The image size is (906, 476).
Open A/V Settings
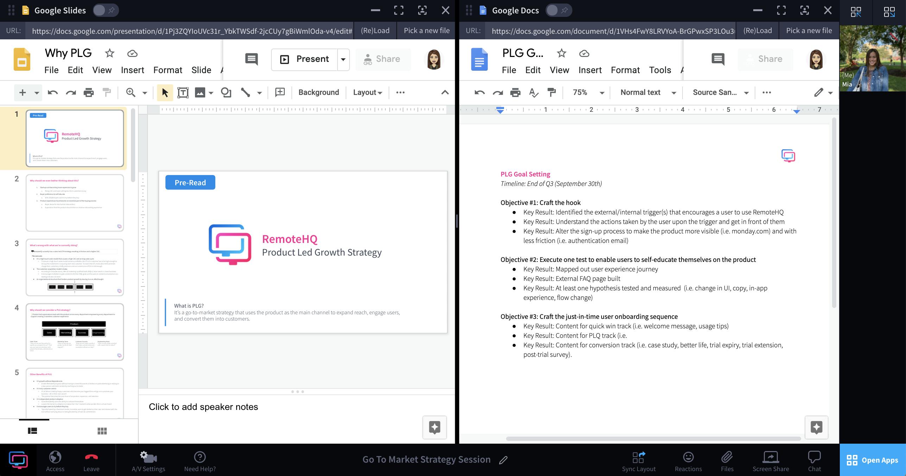[x=148, y=461]
